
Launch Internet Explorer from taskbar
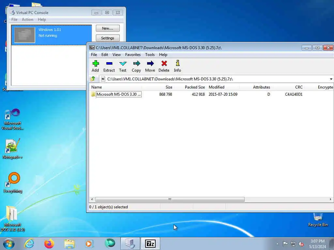pyautogui.click(x=29, y=243)
